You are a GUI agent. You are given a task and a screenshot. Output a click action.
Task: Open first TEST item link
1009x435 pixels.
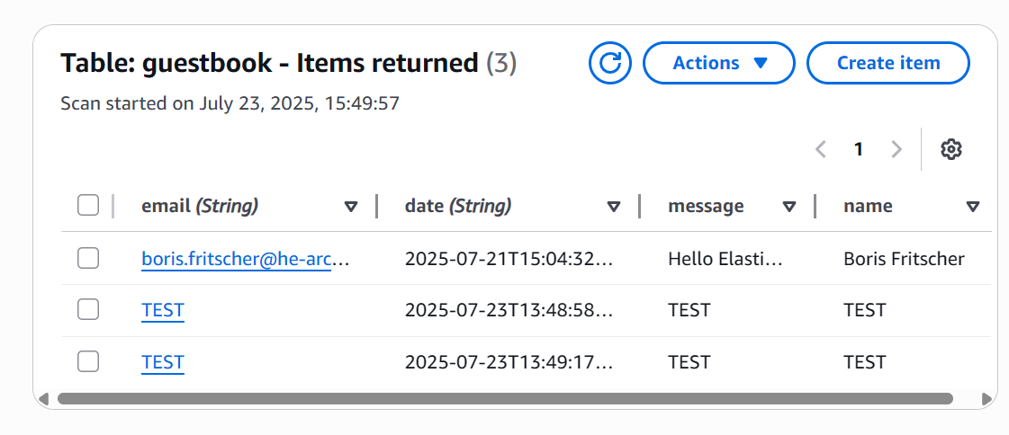pyautogui.click(x=163, y=310)
